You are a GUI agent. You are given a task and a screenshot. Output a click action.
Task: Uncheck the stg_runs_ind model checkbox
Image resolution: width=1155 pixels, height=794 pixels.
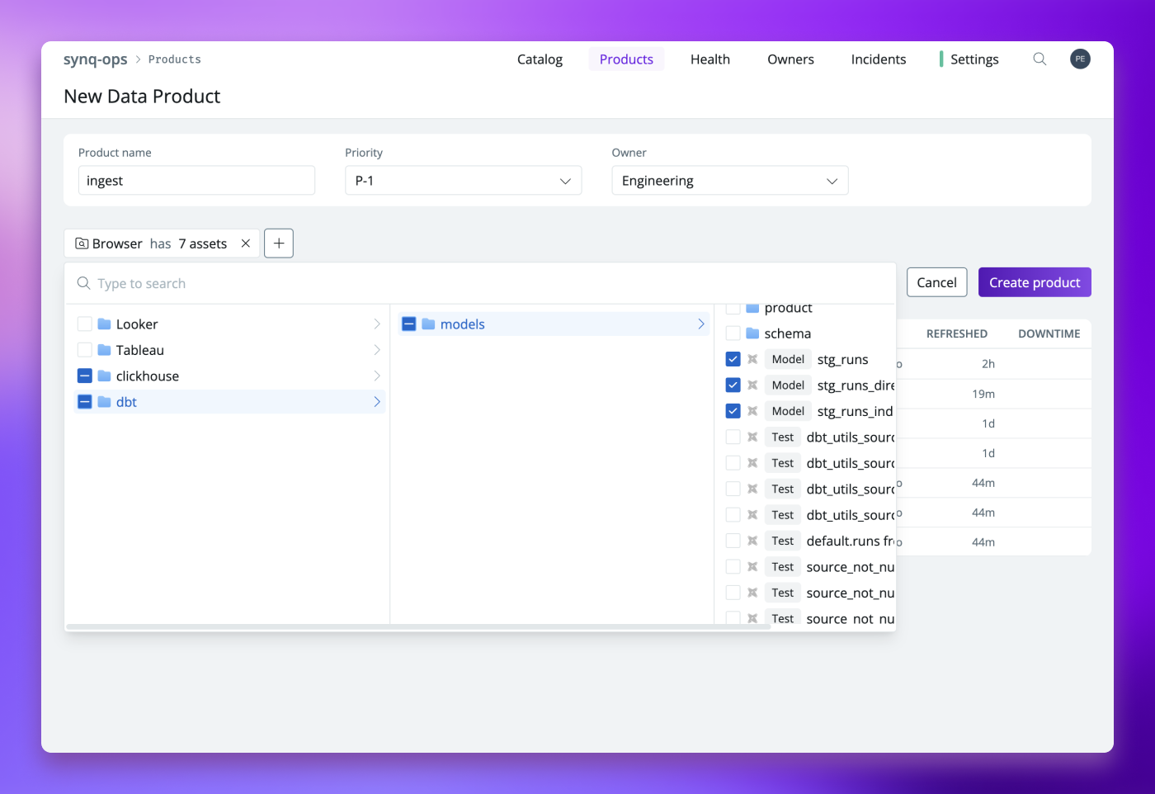tap(733, 411)
